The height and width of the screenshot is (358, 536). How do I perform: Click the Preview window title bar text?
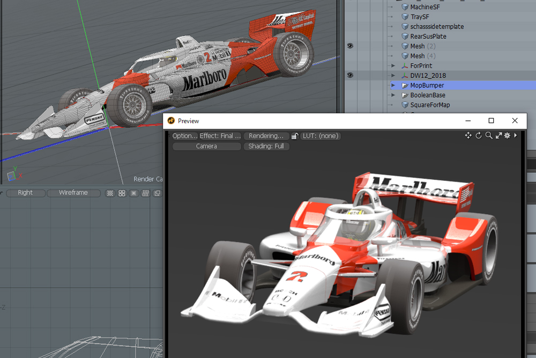(188, 121)
